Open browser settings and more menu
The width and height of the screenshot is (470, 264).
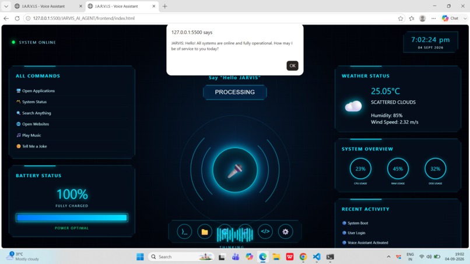click(433, 18)
